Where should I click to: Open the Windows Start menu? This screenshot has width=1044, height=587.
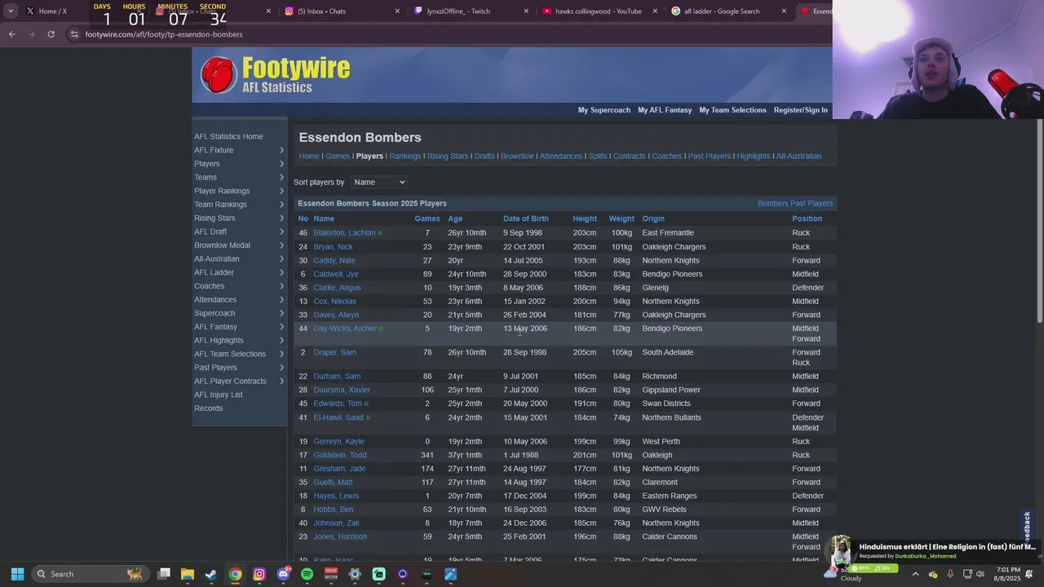pos(17,574)
